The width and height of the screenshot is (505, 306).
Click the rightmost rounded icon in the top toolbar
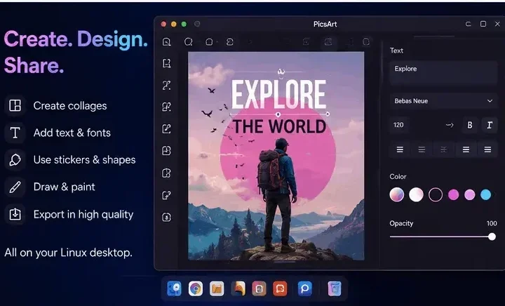pyautogui.click(x=366, y=42)
